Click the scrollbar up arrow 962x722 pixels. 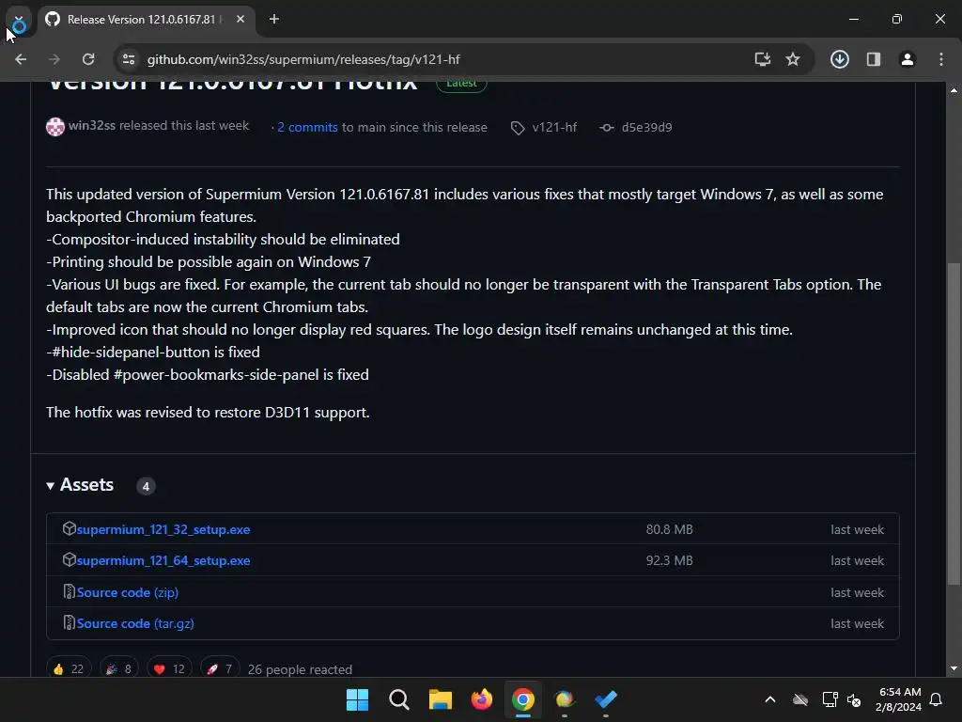click(x=954, y=90)
